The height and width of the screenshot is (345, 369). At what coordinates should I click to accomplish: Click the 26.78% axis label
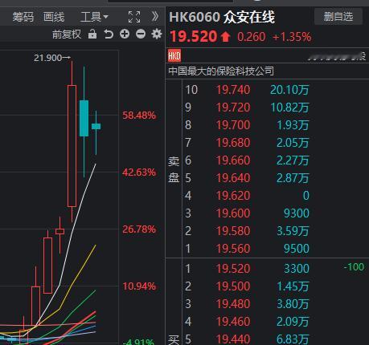(139, 229)
